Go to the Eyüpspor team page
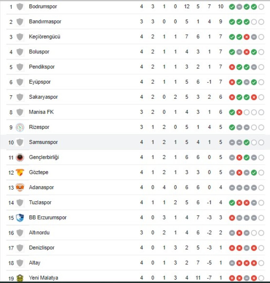The width and height of the screenshot is (270, 283). coord(40,82)
